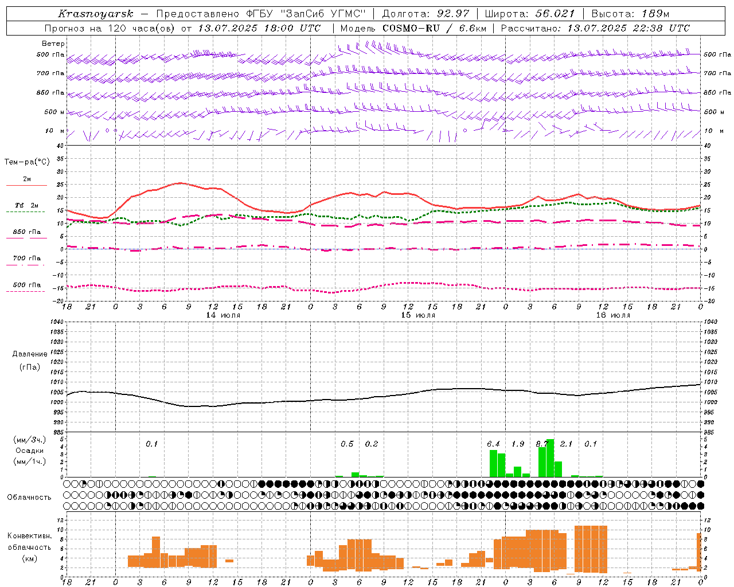Click the '(мм/3ч.)' precipitation unit label
This screenshot has height=587, width=734.
coord(30,440)
